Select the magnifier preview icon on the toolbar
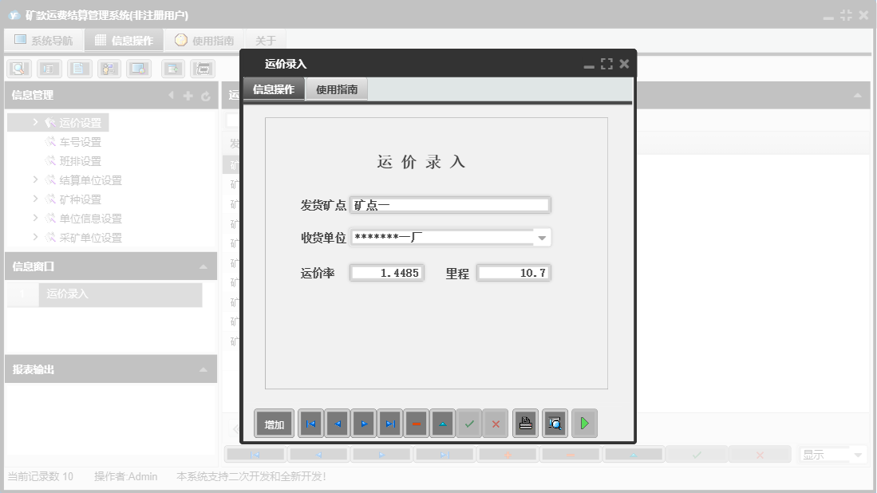The height and width of the screenshot is (493, 877). [x=18, y=68]
